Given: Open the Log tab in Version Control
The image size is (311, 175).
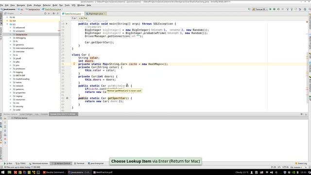Looking at the screenshot, I should pyautogui.click(x=37, y=114).
